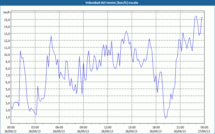Image resolution: width=215 pixels, height=134 pixels.
Task: Click the 06:00 time axis label
Action: point(59,128)
